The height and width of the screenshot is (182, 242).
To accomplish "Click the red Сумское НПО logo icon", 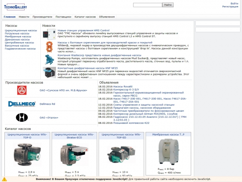I will [22, 90].
